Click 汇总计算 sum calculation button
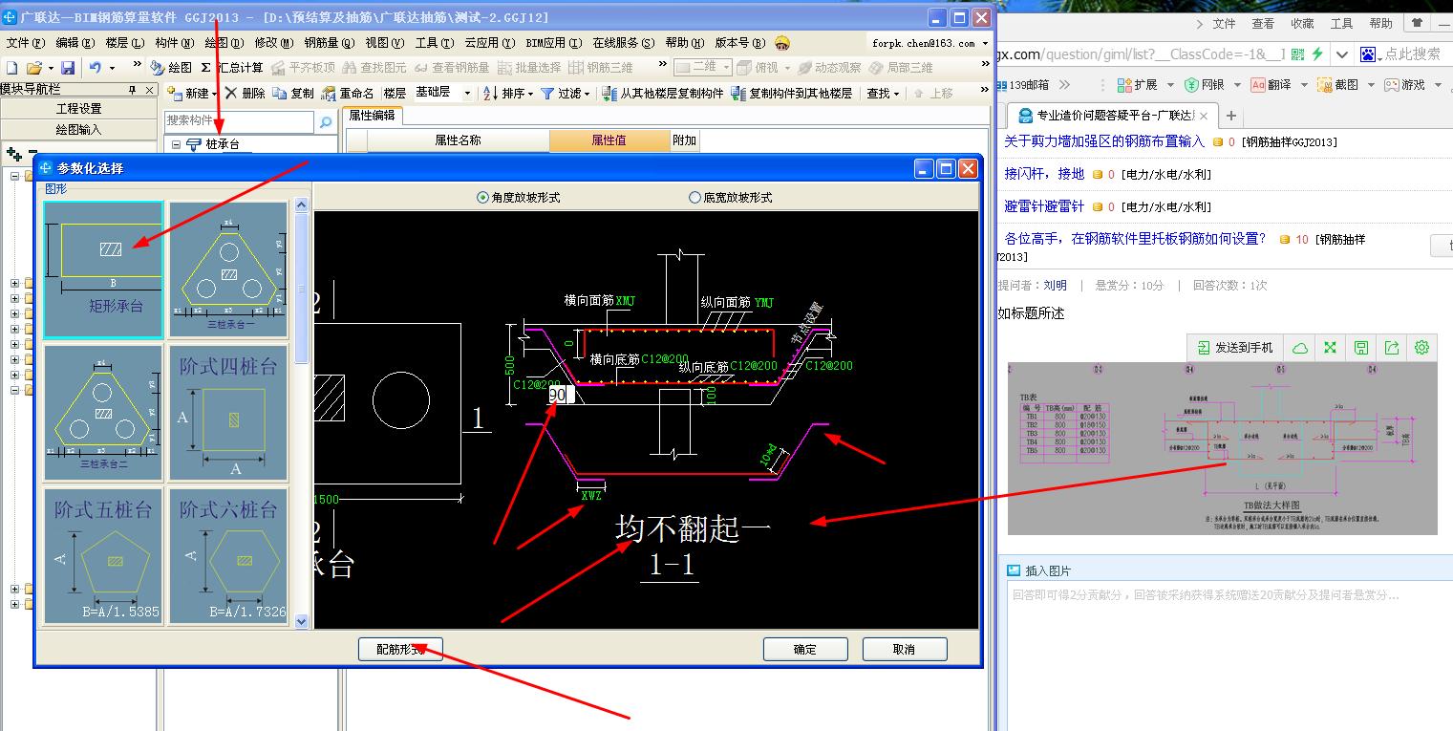 click(x=232, y=68)
